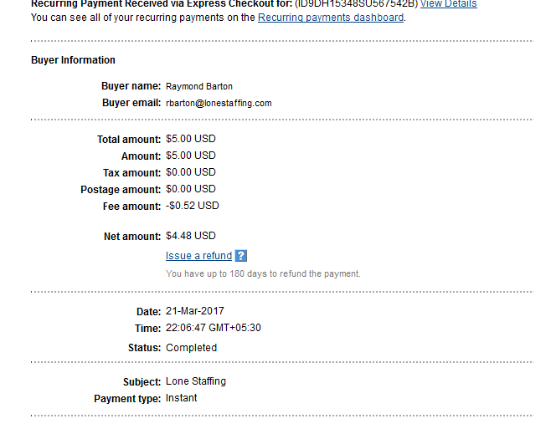Click the Total amount label

(x=128, y=140)
